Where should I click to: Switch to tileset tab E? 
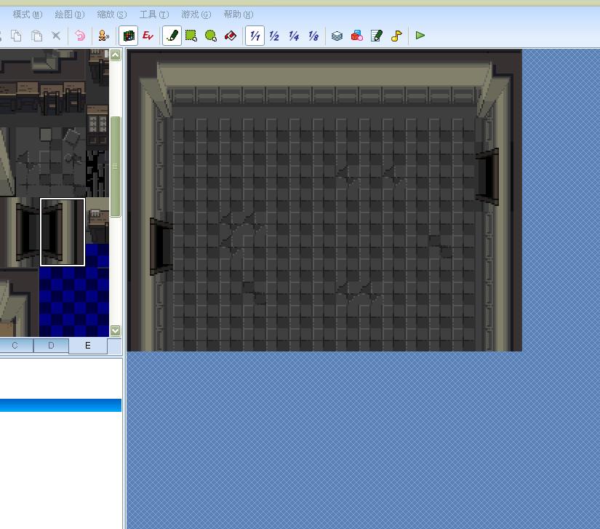(x=88, y=346)
